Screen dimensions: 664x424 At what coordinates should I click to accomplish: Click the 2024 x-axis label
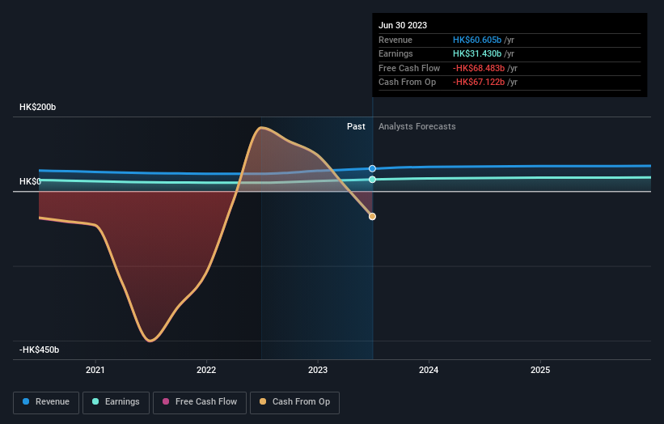429,370
